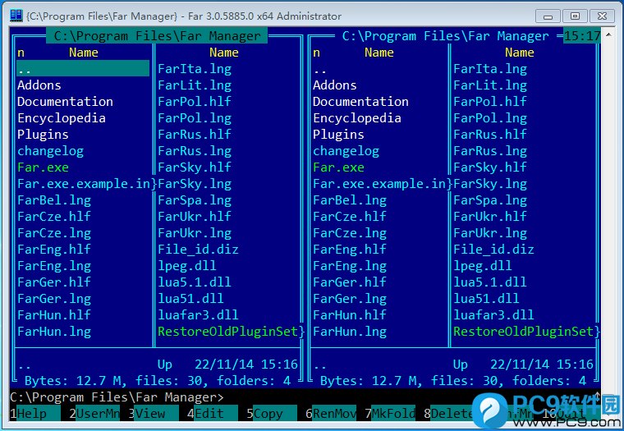Select FarIta.lng in left panel
The height and width of the screenshot is (431, 624).
tap(195, 69)
